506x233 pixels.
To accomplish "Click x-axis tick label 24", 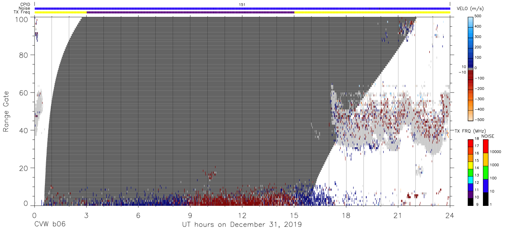I will [450, 215].
